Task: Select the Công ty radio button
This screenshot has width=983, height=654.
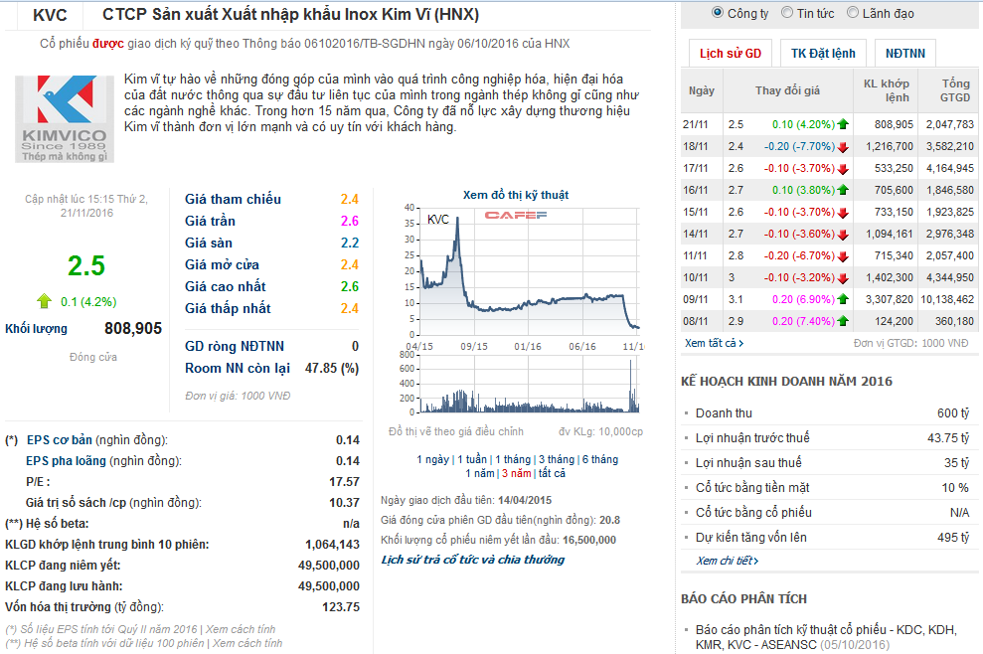Action: (718, 13)
